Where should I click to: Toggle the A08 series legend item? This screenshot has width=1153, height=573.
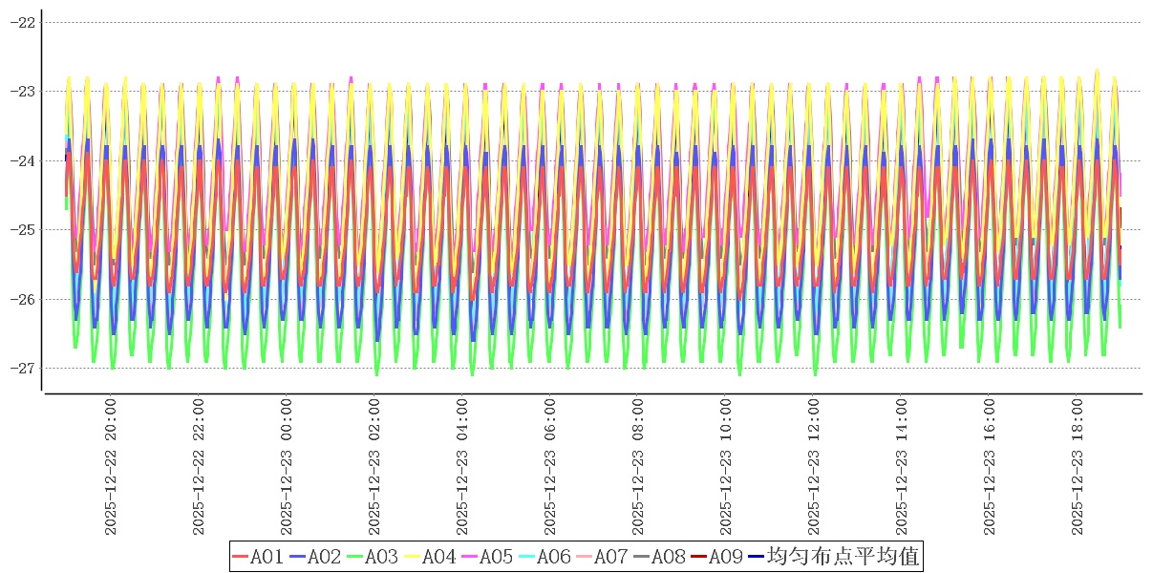[x=659, y=557]
